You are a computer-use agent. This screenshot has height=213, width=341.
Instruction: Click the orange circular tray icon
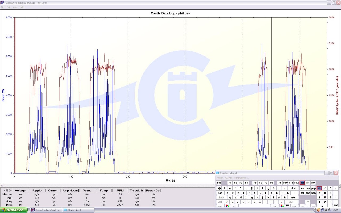[x=318, y=210]
